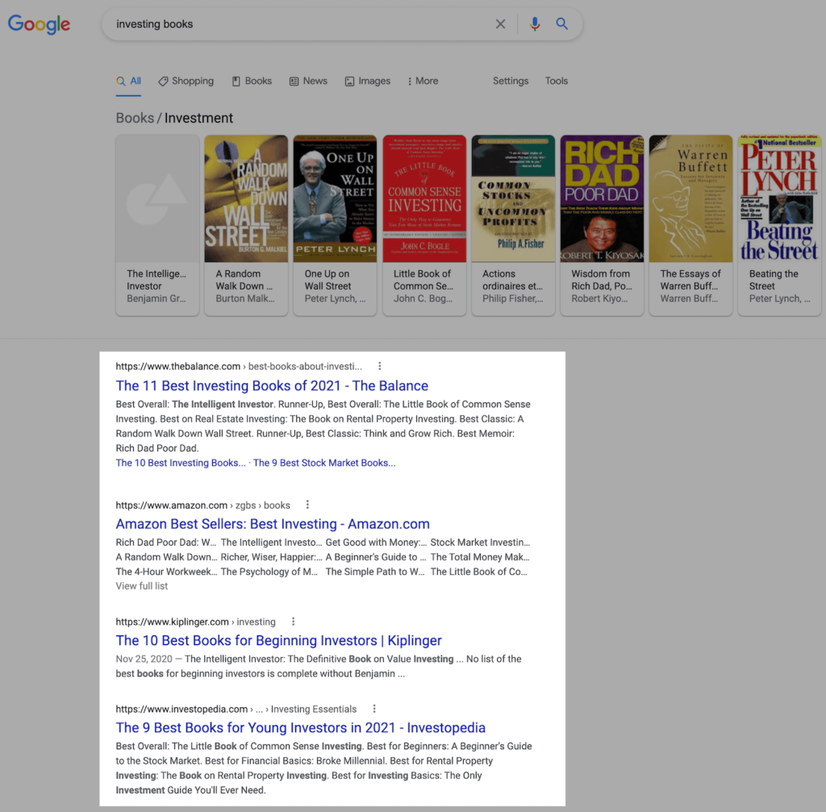The height and width of the screenshot is (812, 826).
Task: Click 'The Simple Path to W...' in Amazon list
Action: pyautogui.click(x=375, y=572)
